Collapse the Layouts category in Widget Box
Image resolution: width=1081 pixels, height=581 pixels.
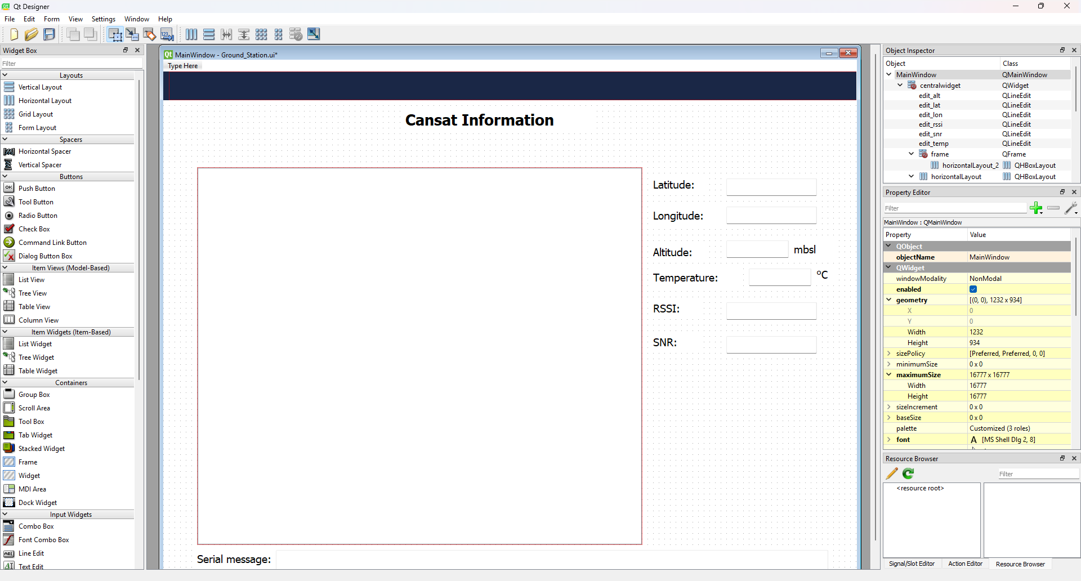coord(5,75)
